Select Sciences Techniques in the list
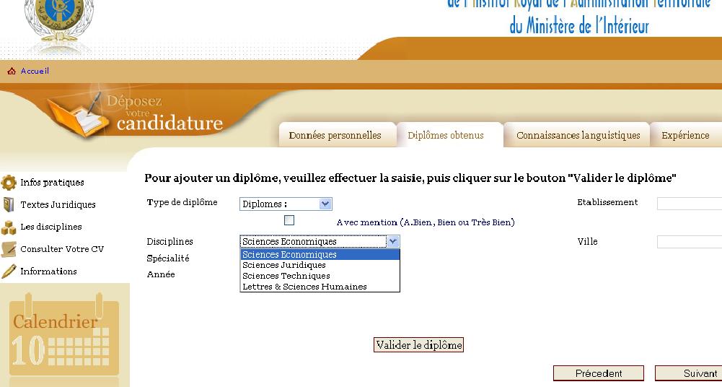 click(320, 276)
